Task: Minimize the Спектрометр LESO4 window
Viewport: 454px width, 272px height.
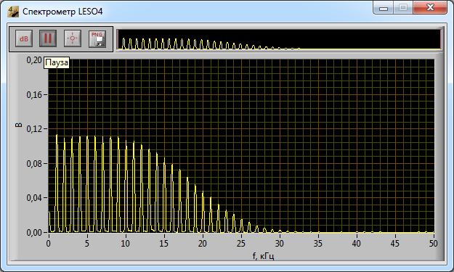Action: (x=384, y=8)
